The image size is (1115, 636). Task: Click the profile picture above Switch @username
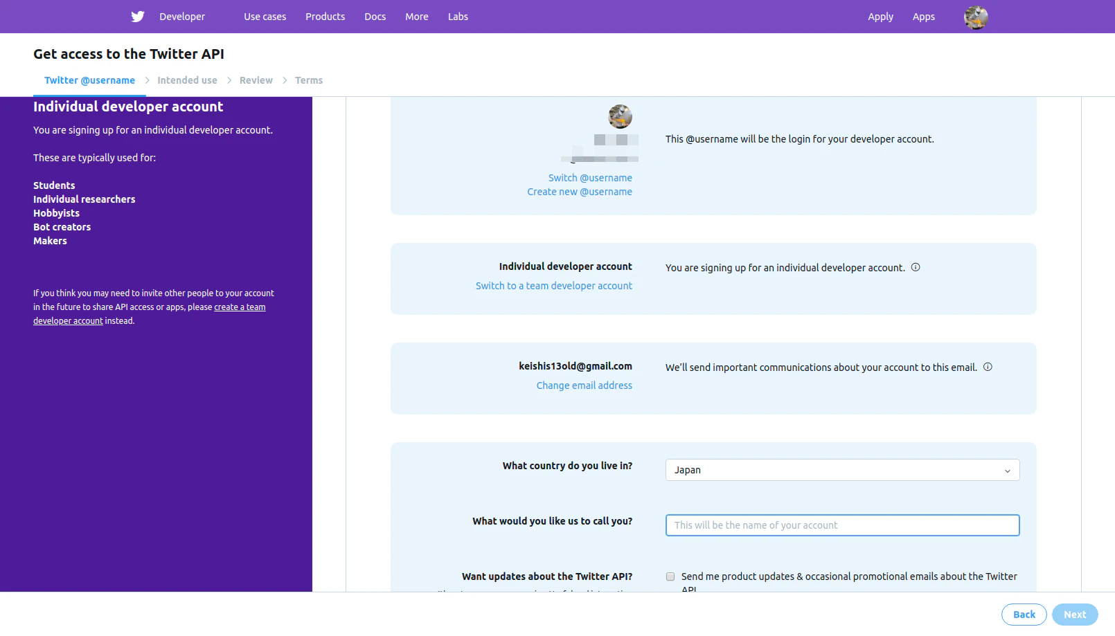[x=620, y=116]
